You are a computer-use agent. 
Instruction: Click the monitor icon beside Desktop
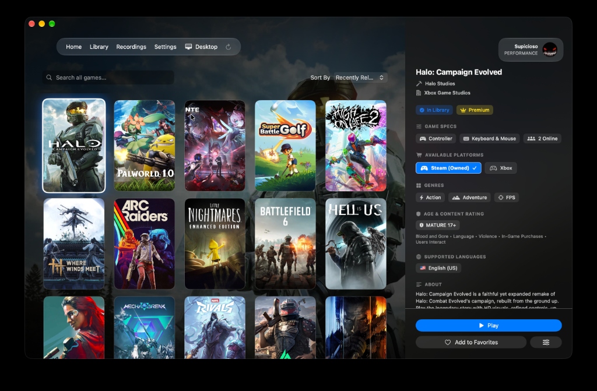pyautogui.click(x=188, y=47)
